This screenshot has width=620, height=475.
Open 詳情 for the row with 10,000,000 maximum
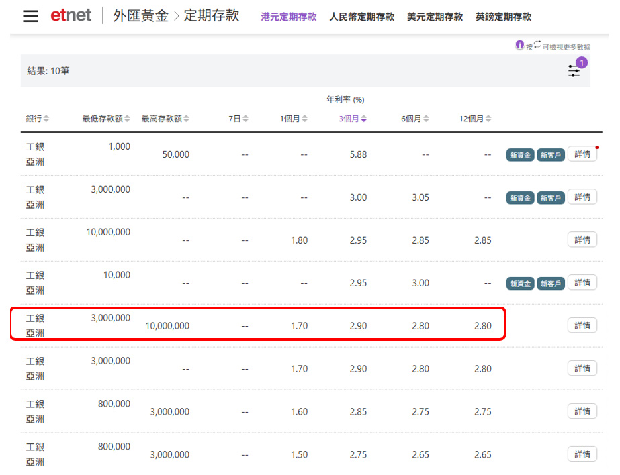point(582,325)
